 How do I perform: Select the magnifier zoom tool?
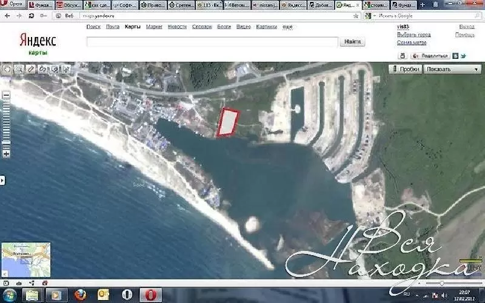(19, 69)
